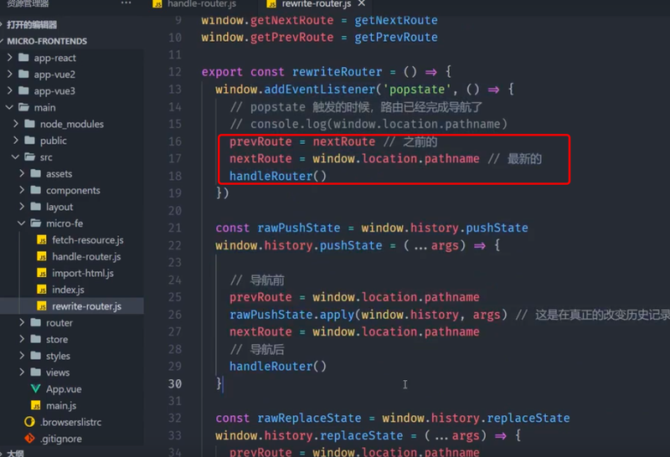This screenshot has height=457, width=670.
Task: Click 'rawPushState' on line 21
Action: (299, 228)
